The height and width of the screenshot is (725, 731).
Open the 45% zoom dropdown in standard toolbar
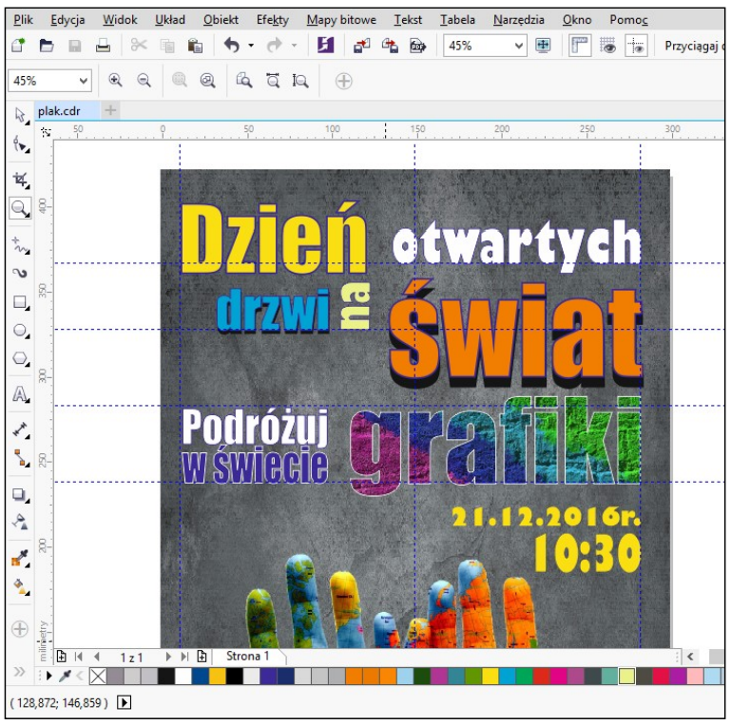[519, 46]
